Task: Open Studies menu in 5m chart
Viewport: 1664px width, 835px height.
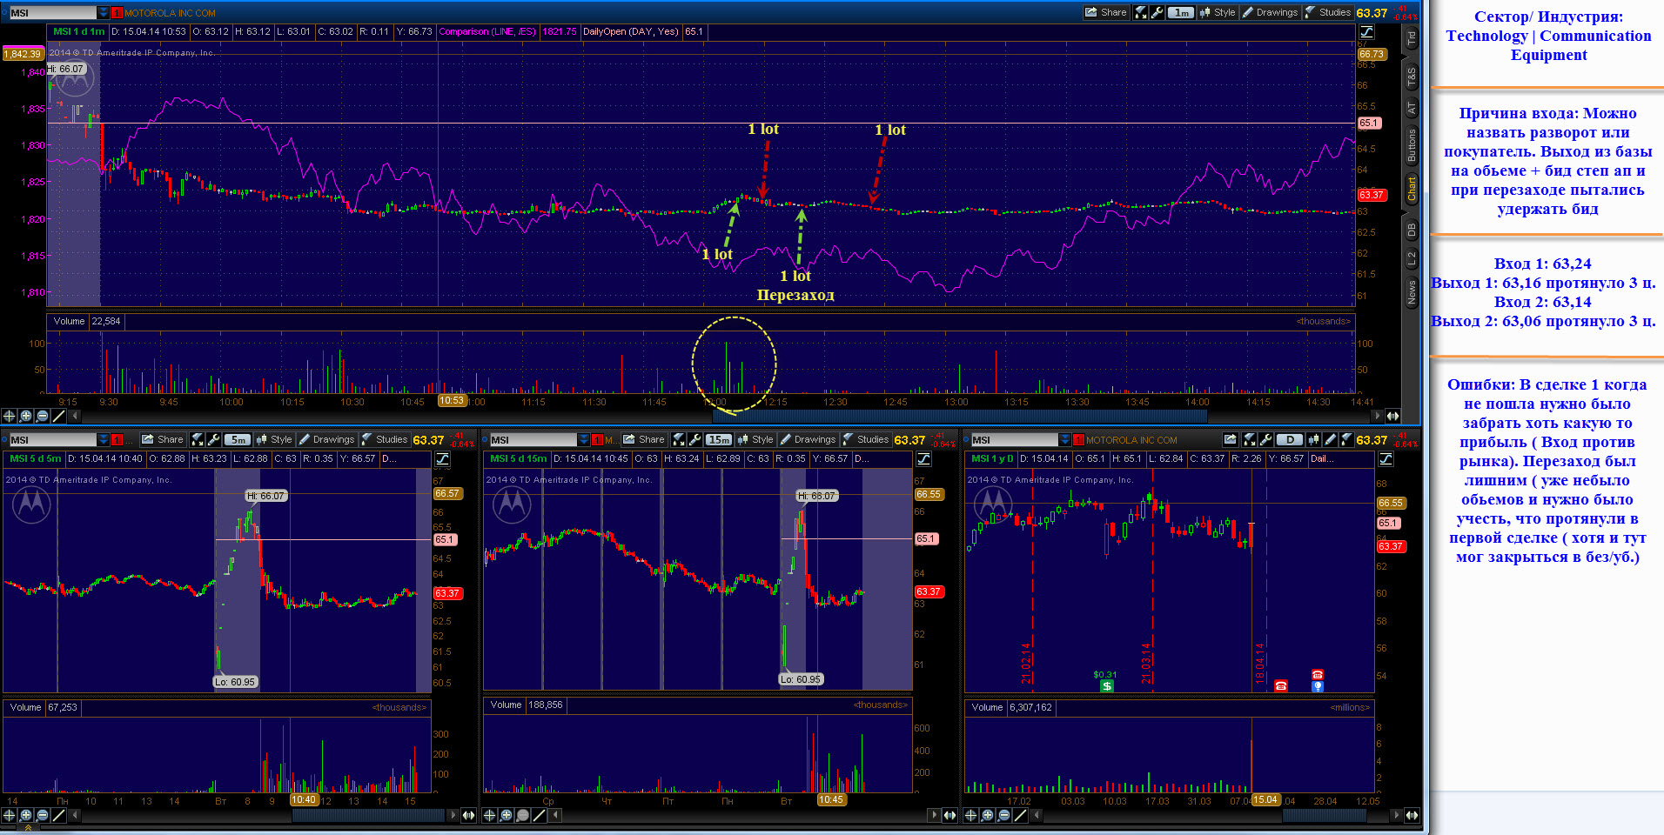Action: [x=384, y=439]
